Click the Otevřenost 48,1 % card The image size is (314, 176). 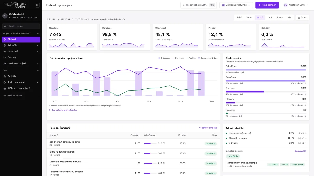(x=178, y=37)
